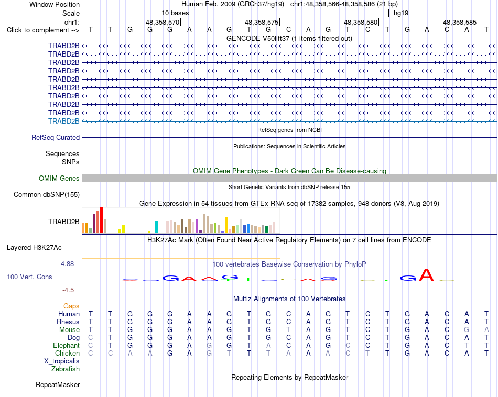Image resolution: width=498 pixels, height=397 pixels.
Task: Click the hg19 label beside the scale bar
Action: tap(401, 13)
